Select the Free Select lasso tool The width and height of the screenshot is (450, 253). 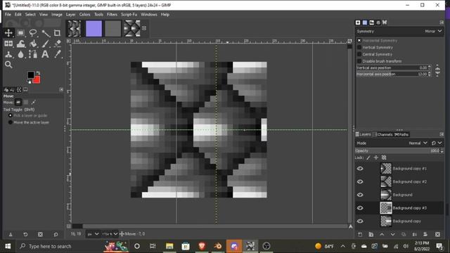click(x=33, y=33)
